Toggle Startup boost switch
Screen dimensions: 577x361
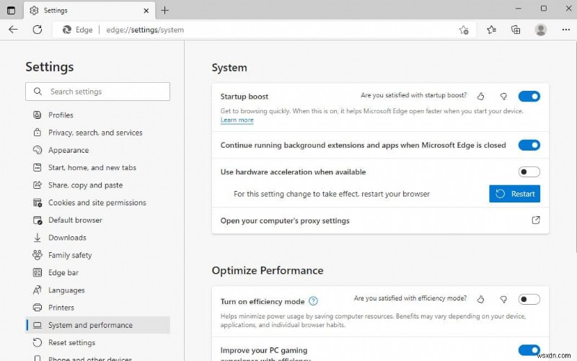[x=529, y=97]
